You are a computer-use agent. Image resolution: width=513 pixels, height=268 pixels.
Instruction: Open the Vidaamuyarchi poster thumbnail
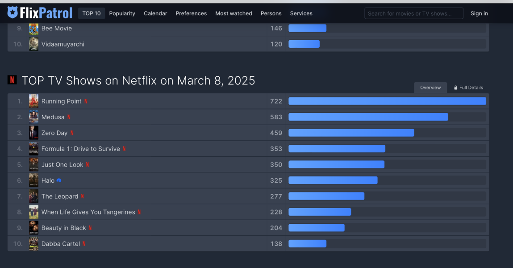33,44
